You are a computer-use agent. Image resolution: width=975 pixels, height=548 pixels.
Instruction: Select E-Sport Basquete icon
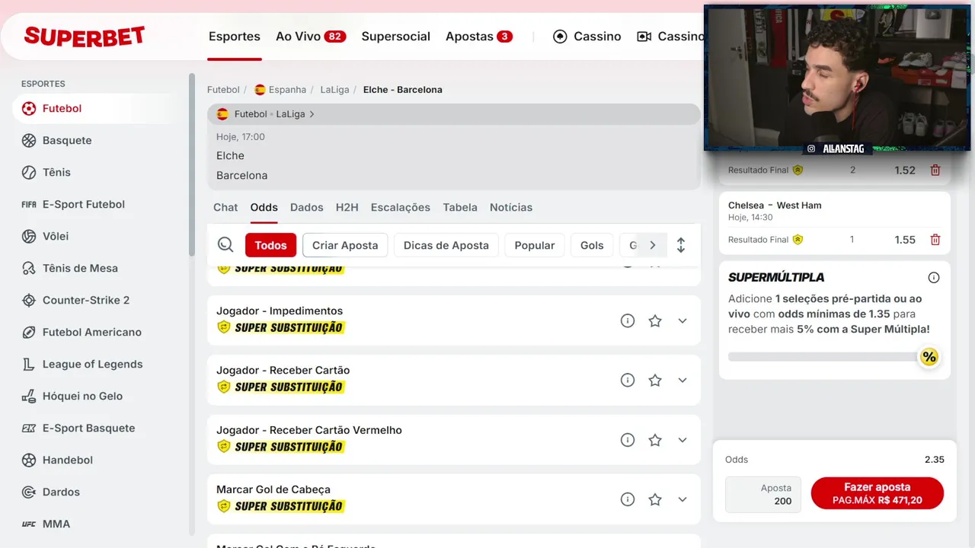click(29, 429)
